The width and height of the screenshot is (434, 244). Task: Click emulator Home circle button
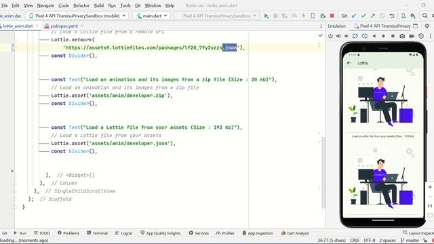(x=383, y=36)
